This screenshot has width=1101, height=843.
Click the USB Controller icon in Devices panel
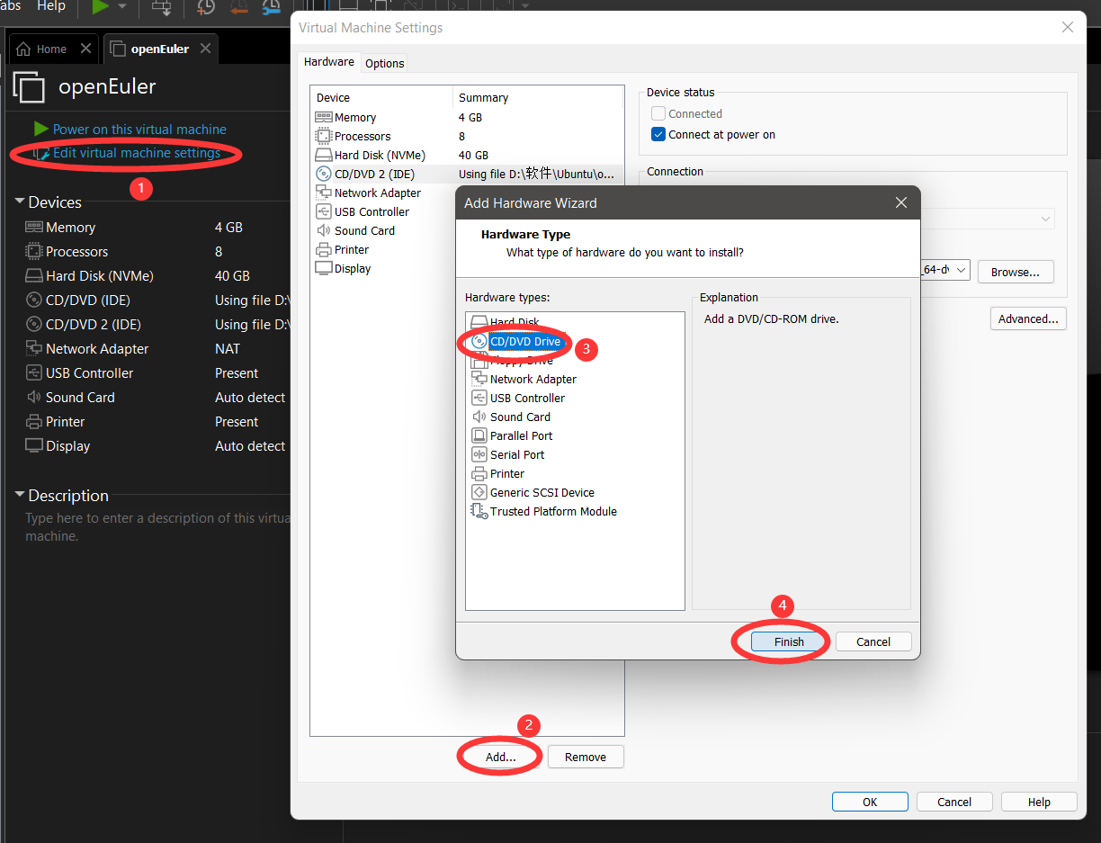click(x=34, y=373)
